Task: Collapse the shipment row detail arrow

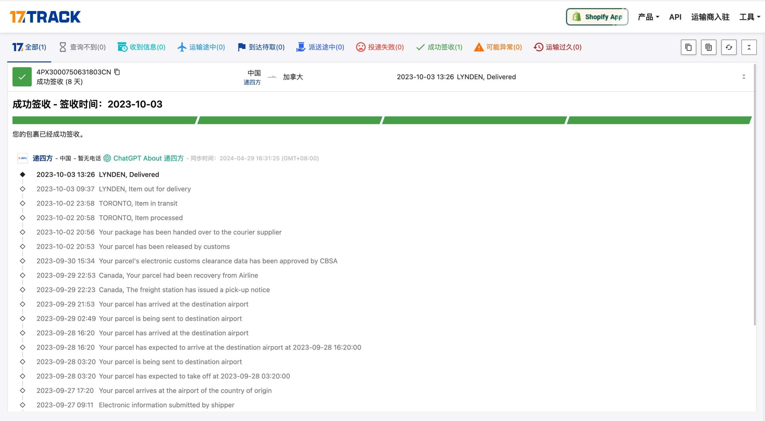Action: click(x=744, y=77)
